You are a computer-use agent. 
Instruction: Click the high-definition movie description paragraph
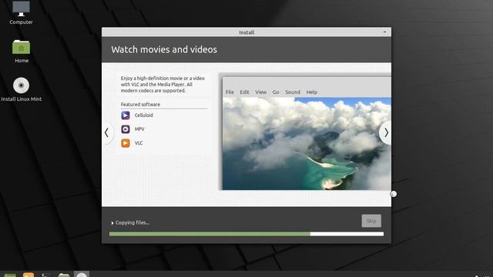[x=163, y=85]
